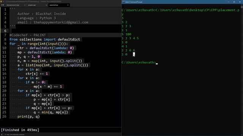Click 'Author : Blackhat Inside' comment

coord(42,14)
